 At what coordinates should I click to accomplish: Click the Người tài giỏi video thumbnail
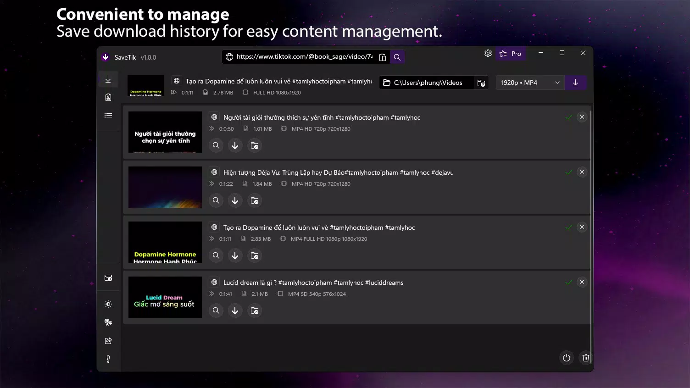click(165, 132)
